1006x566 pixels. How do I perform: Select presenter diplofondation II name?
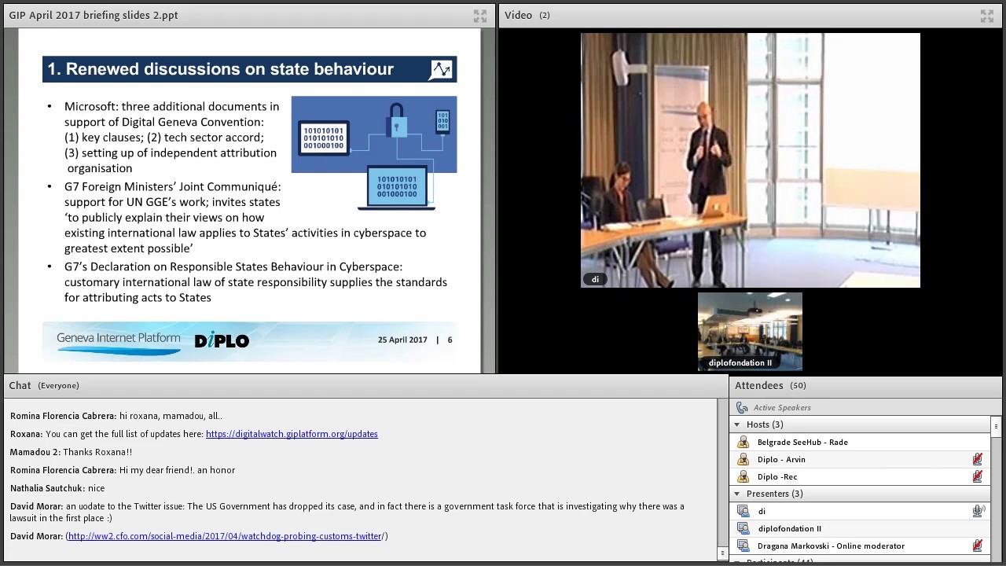[x=789, y=528]
